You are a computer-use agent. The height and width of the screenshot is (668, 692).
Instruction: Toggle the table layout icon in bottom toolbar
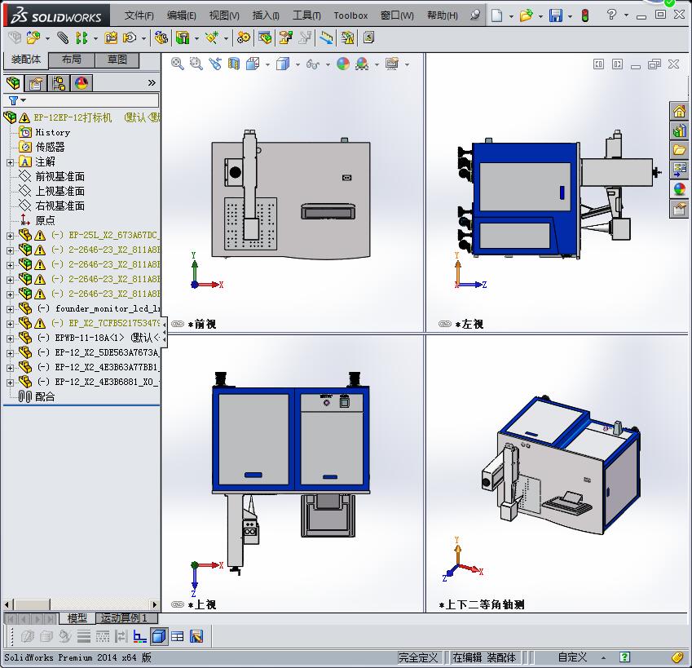point(178,636)
